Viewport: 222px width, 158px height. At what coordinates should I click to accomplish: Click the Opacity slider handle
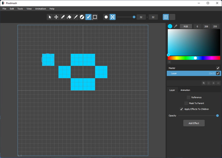click(x=217, y=116)
